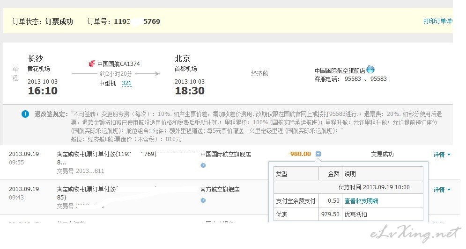Select the flight number 中国国航CA1374
The width and height of the screenshot is (466, 249).
[118, 64]
